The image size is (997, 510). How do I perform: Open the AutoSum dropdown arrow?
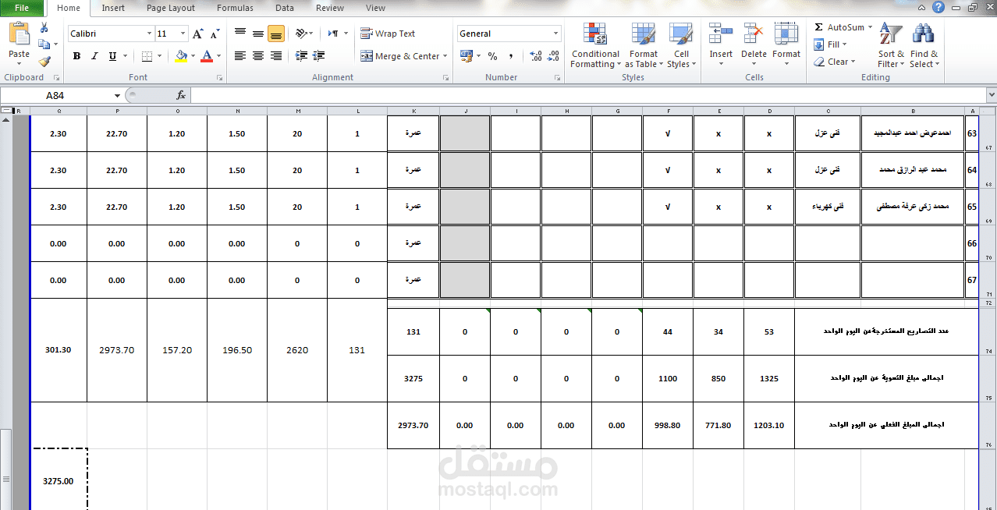pos(870,27)
